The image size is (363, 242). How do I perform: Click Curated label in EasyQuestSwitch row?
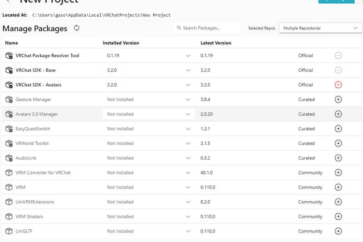point(306,129)
